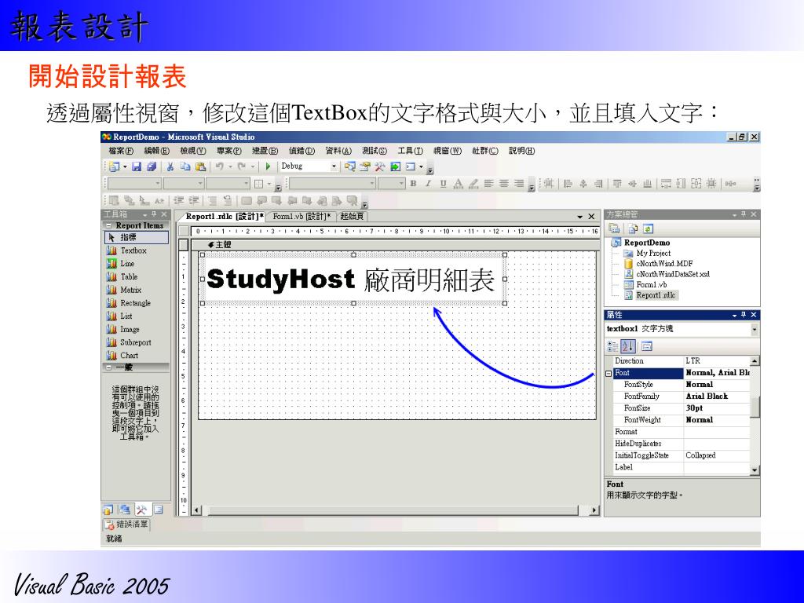
Task: Select the Matrix item in the Toolbox
Action: point(137,291)
